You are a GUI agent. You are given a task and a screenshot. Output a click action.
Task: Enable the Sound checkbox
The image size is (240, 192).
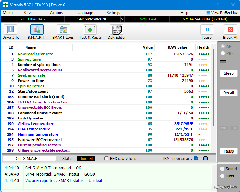(222, 169)
